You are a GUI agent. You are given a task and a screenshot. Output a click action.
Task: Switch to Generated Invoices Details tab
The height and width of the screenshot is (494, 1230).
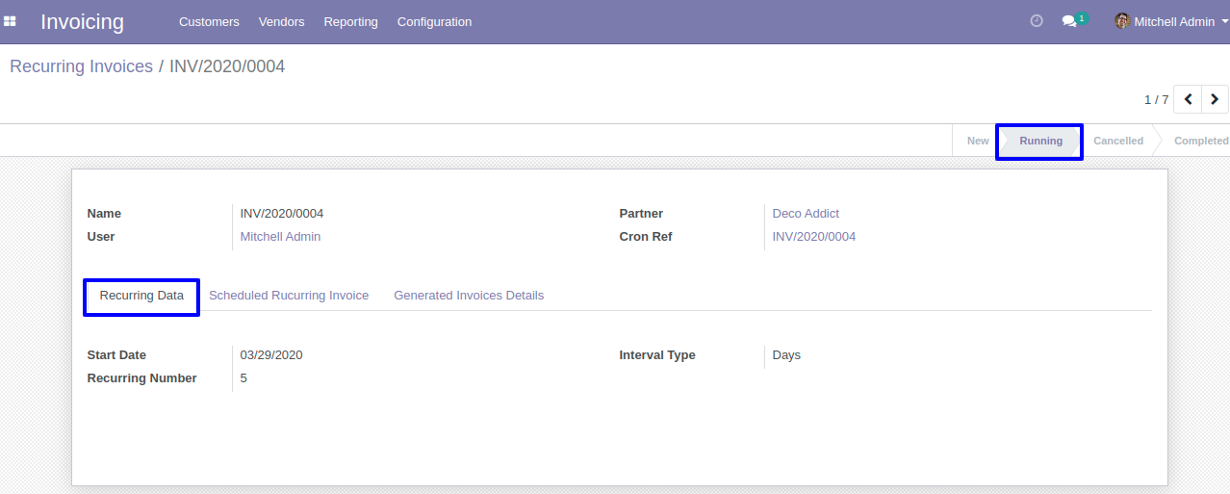[469, 296]
